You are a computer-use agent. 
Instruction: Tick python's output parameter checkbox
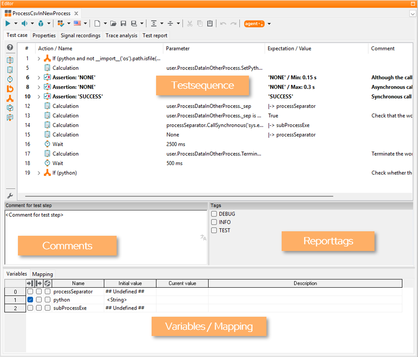(x=39, y=300)
